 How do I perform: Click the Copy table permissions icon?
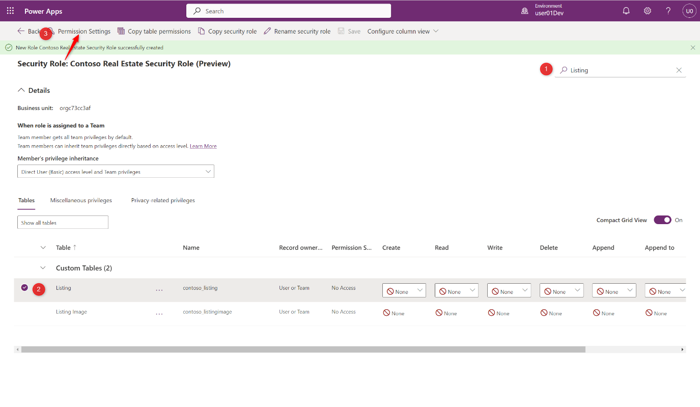pos(121,31)
